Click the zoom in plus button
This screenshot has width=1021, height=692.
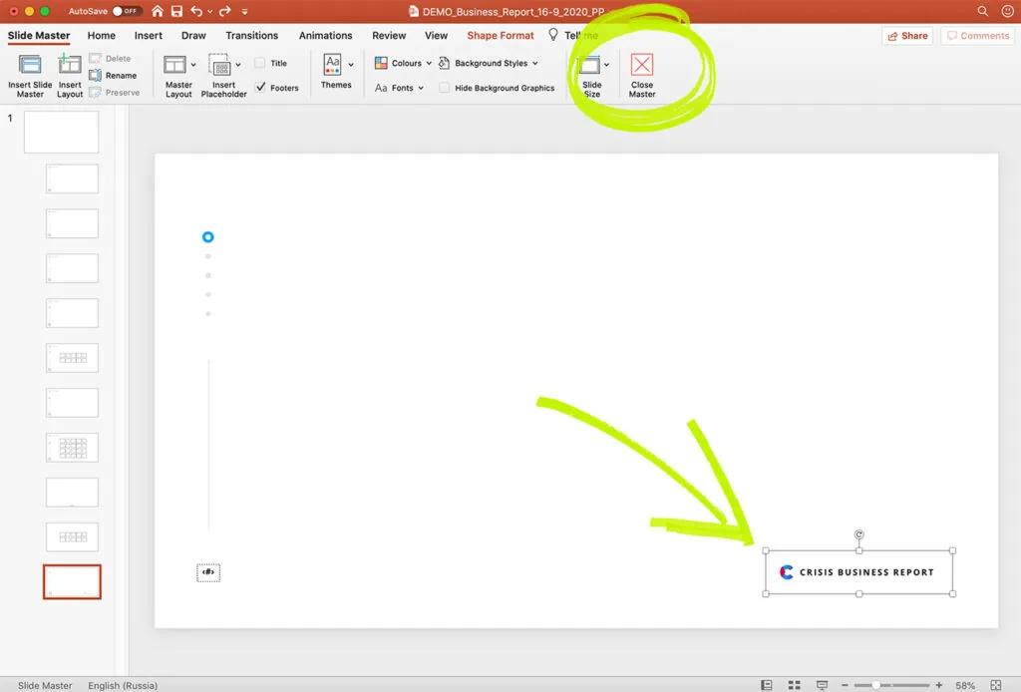point(939,685)
